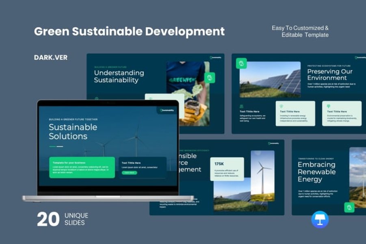Click green eco icon on Preserving Our Environment slide
This screenshot has width=366, height=244.
pos(242,63)
